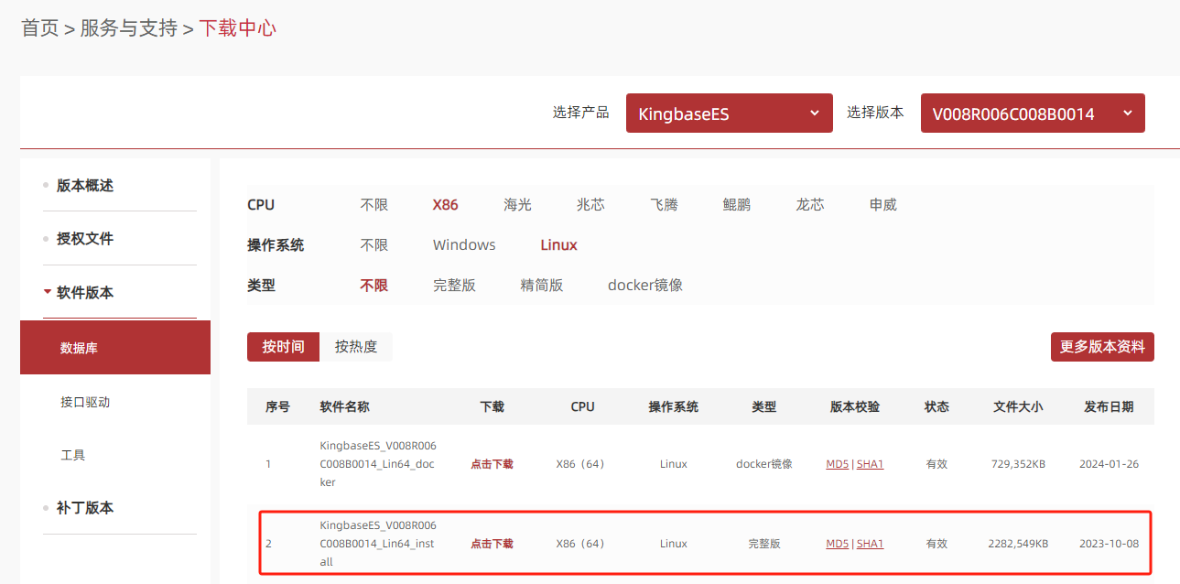
Task: Filter type by 精简版
Action: (x=542, y=286)
